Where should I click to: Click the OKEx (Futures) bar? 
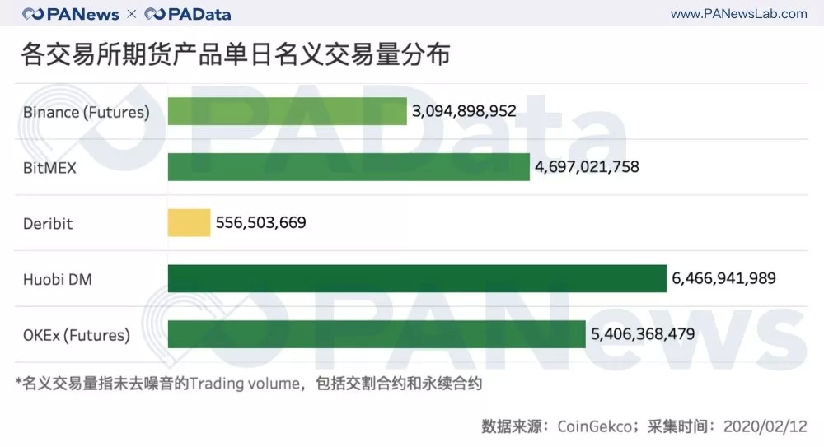(x=377, y=335)
